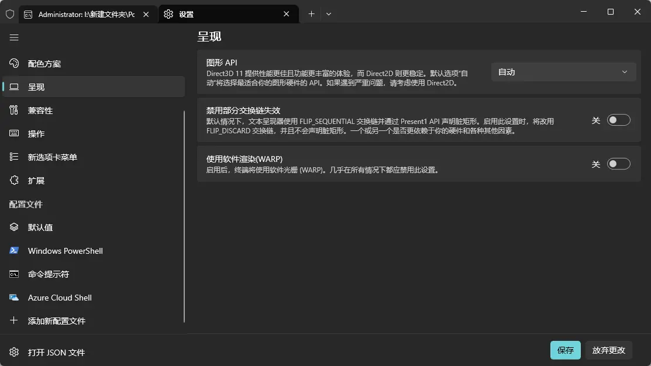Click the 图形 API setting title
This screenshot has width=651, height=366.
[x=222, y=62]
